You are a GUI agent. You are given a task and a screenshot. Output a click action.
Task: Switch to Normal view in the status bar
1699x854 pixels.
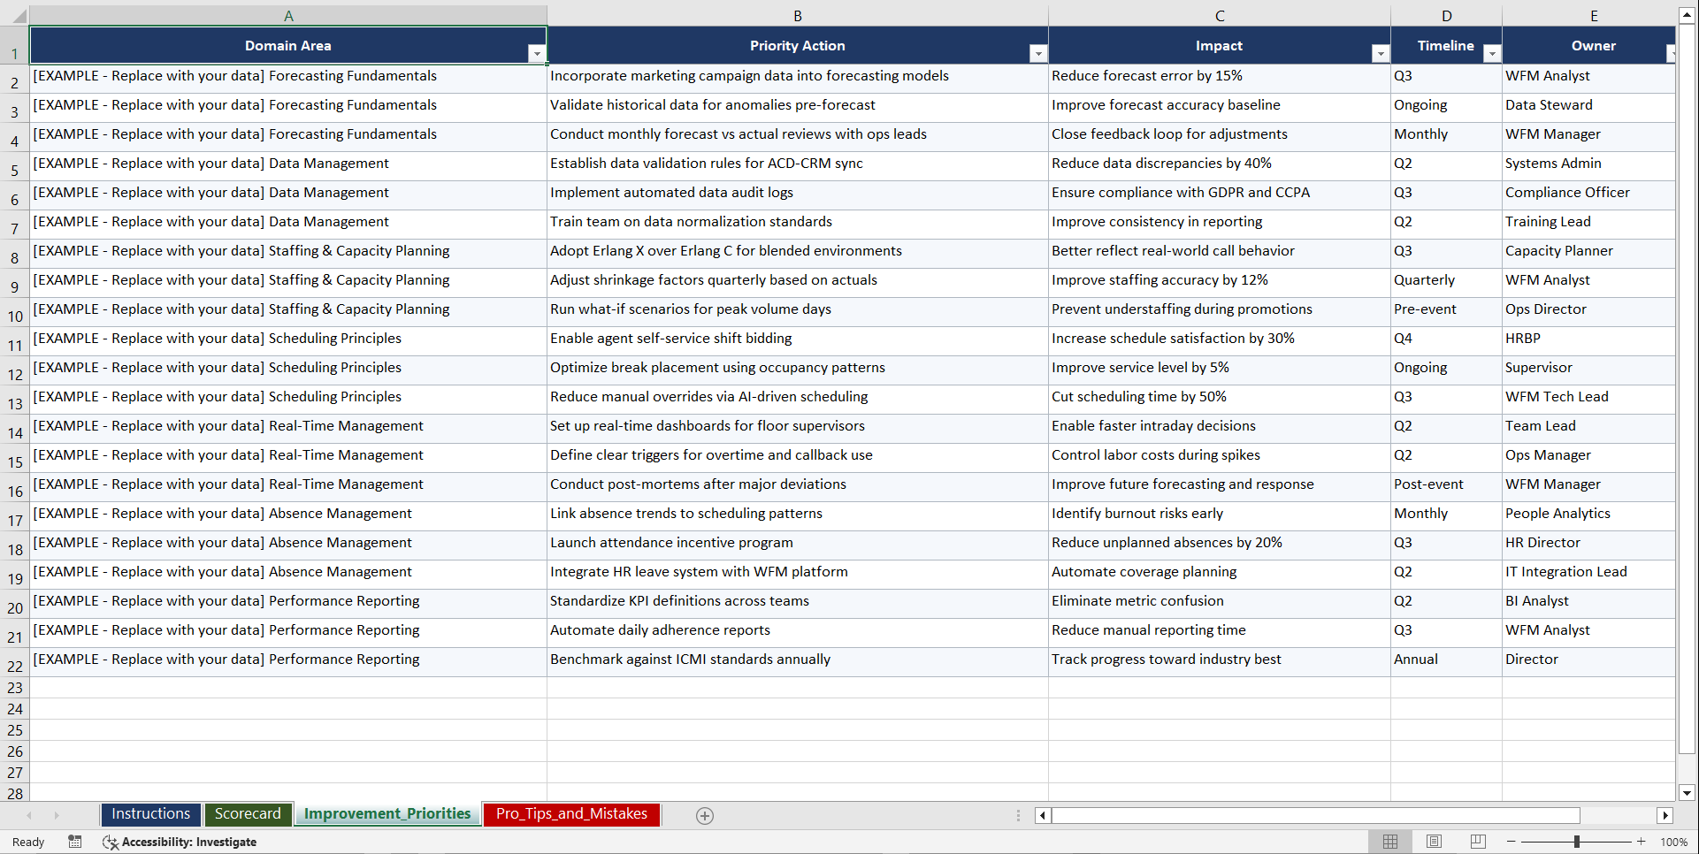tap(1389, 842)
